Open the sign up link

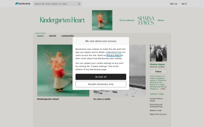(173, 4)
